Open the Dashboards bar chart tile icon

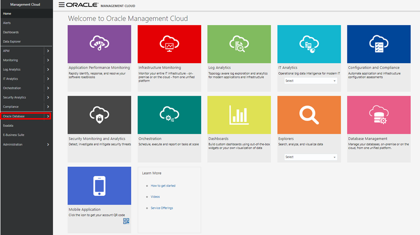(239, 115)
